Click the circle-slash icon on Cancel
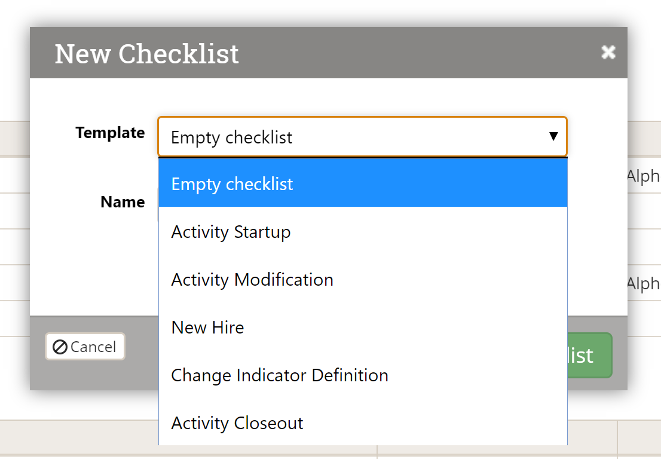Image resolution: width=661 pixels, height=459 pixels. (x=60, y=347)
